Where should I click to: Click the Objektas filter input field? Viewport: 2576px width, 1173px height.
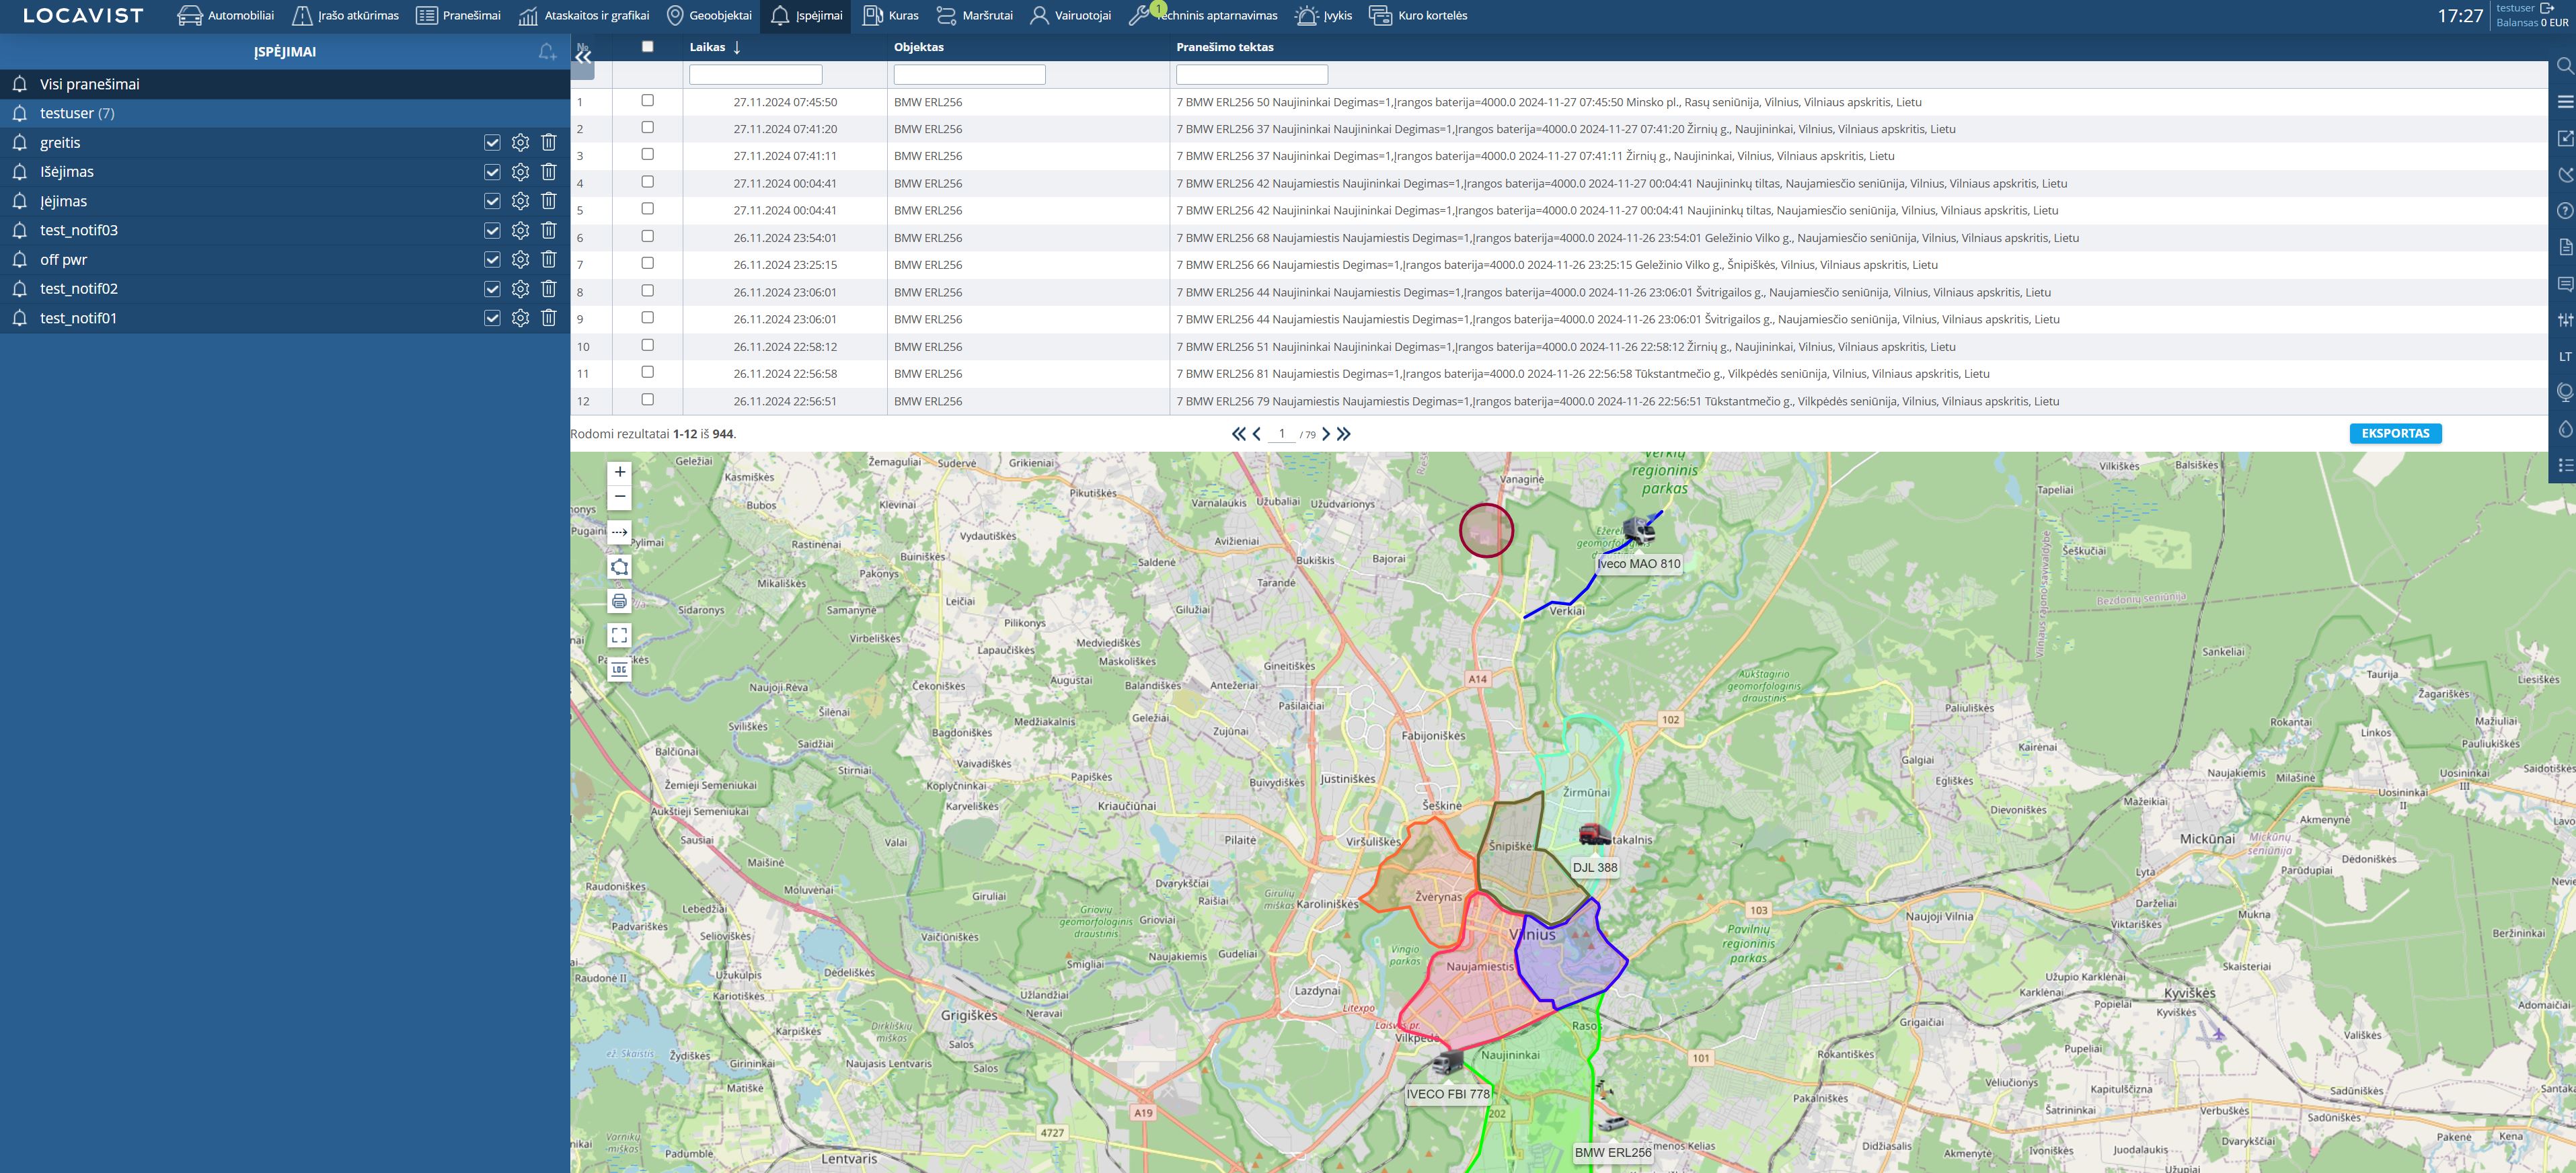pos(969,75)
